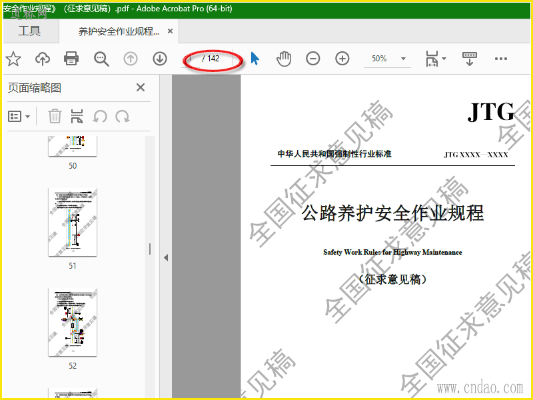Click the text 中华人民共和国强制性行业标准
The width and height of the screenshot is (533, 400).
[334, 154]
